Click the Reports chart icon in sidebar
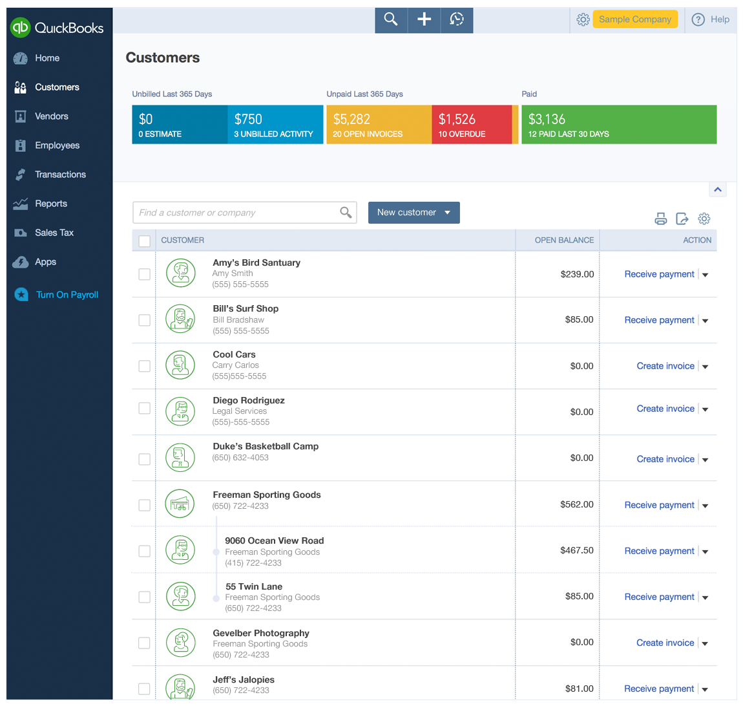 21,204
